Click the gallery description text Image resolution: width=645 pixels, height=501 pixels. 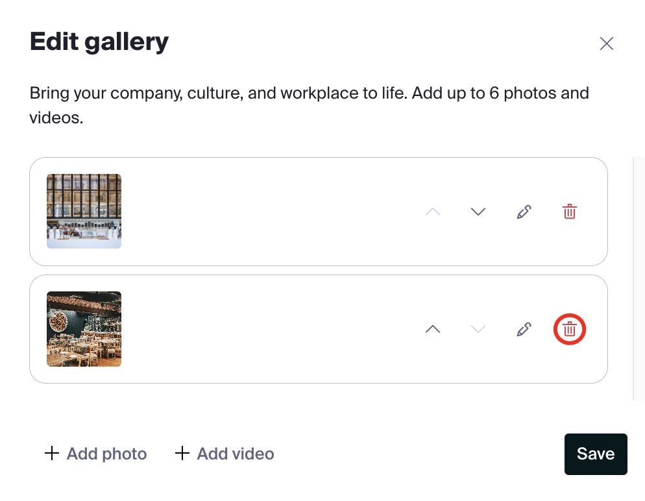coord(309,105)
